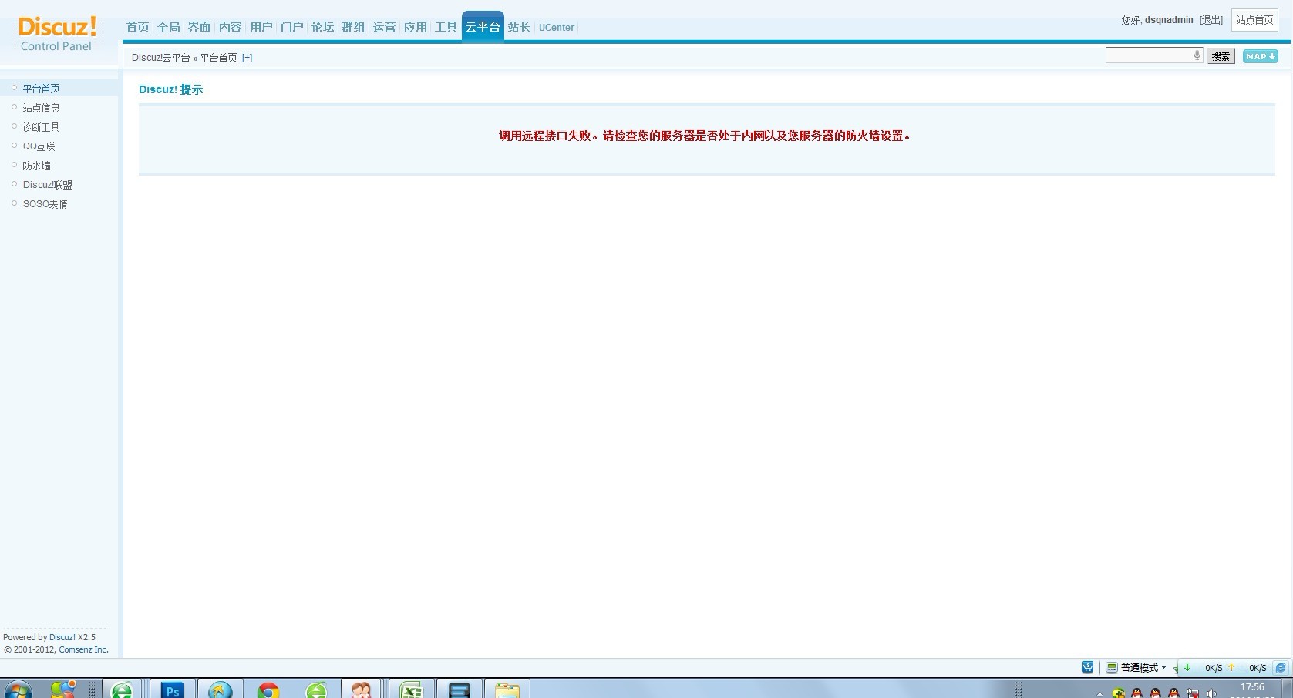Click the yellow-green security tray icon
The width and height of the screenshot is (1293, 698).
tap(1118, 693)
